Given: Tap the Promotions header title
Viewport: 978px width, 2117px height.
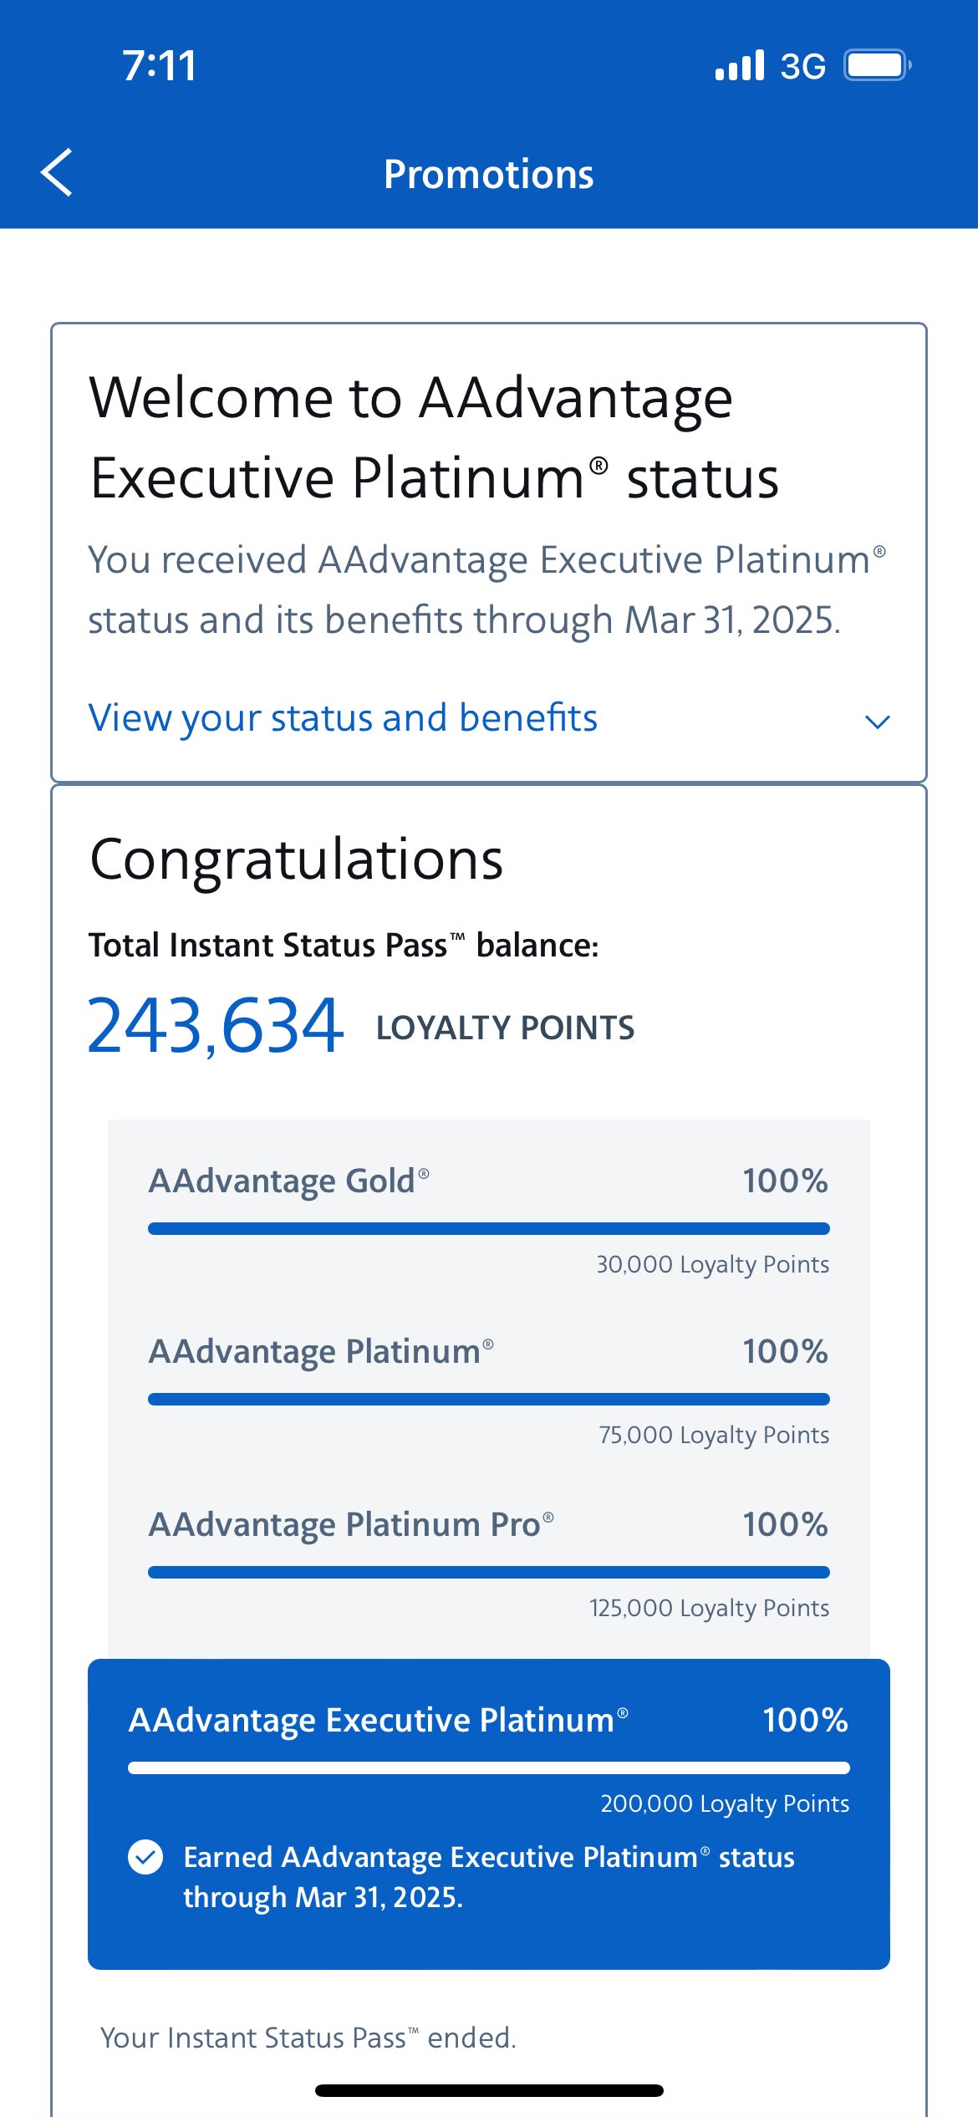Looking at the screenshot, I should coord(489,175).
